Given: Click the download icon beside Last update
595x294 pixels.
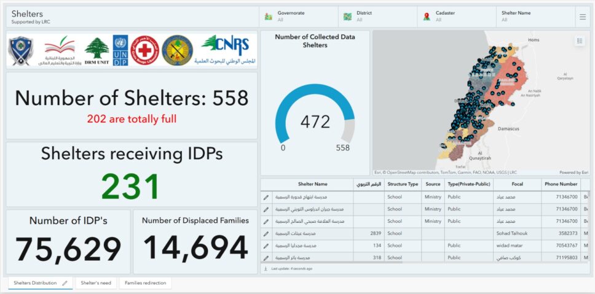Looking at the screenshot, I should 266,269.
